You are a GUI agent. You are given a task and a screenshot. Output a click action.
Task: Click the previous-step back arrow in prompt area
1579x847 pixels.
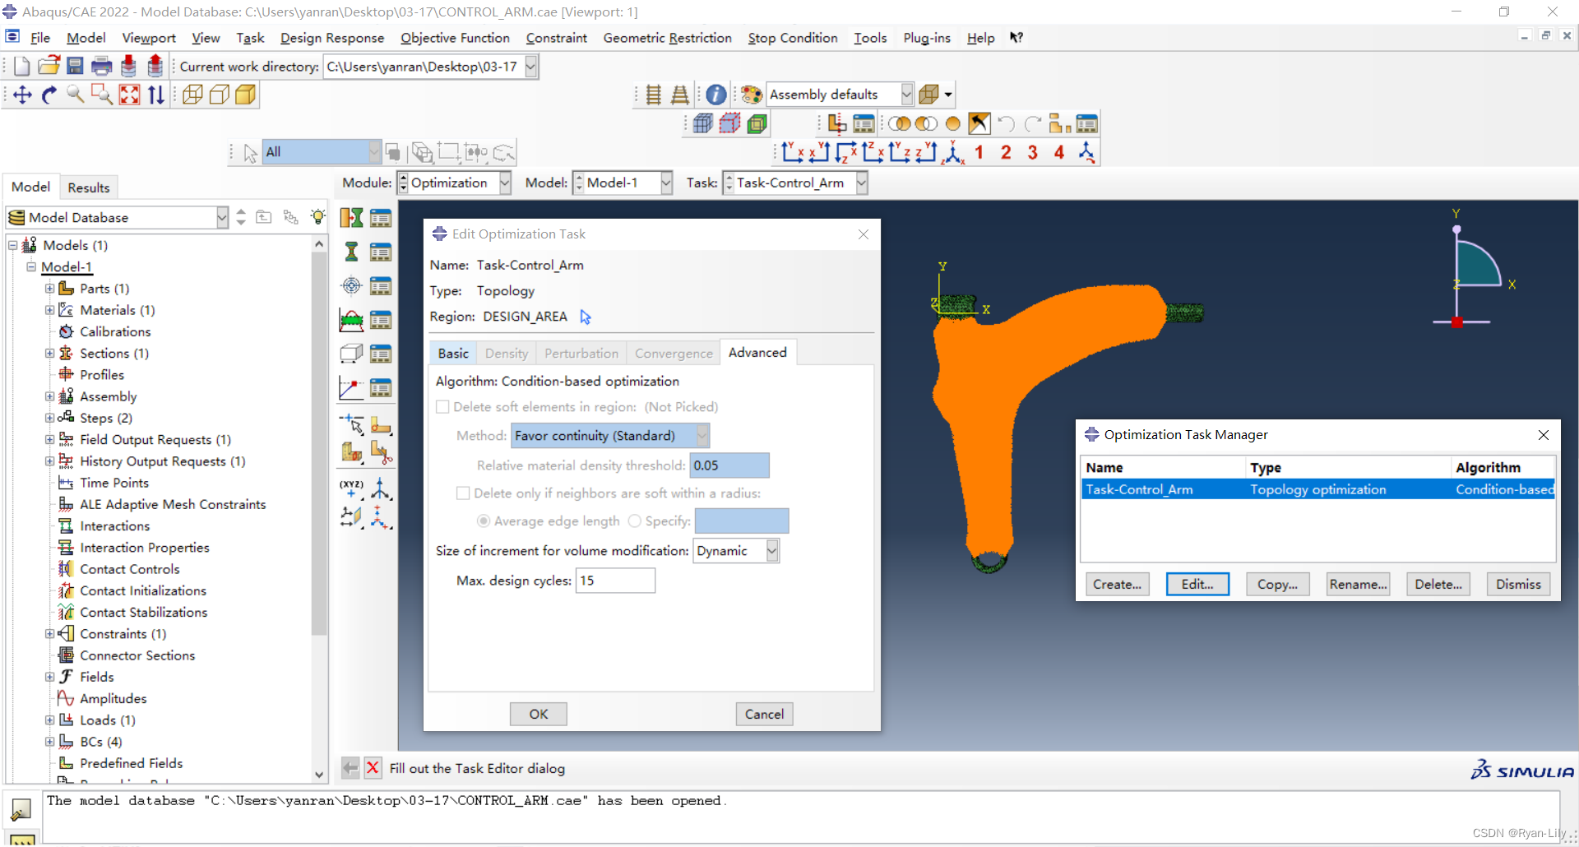pos(350,768)
